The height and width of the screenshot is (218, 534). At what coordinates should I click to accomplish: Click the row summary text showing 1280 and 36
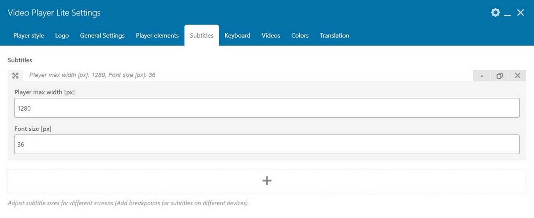coord(92,75)
